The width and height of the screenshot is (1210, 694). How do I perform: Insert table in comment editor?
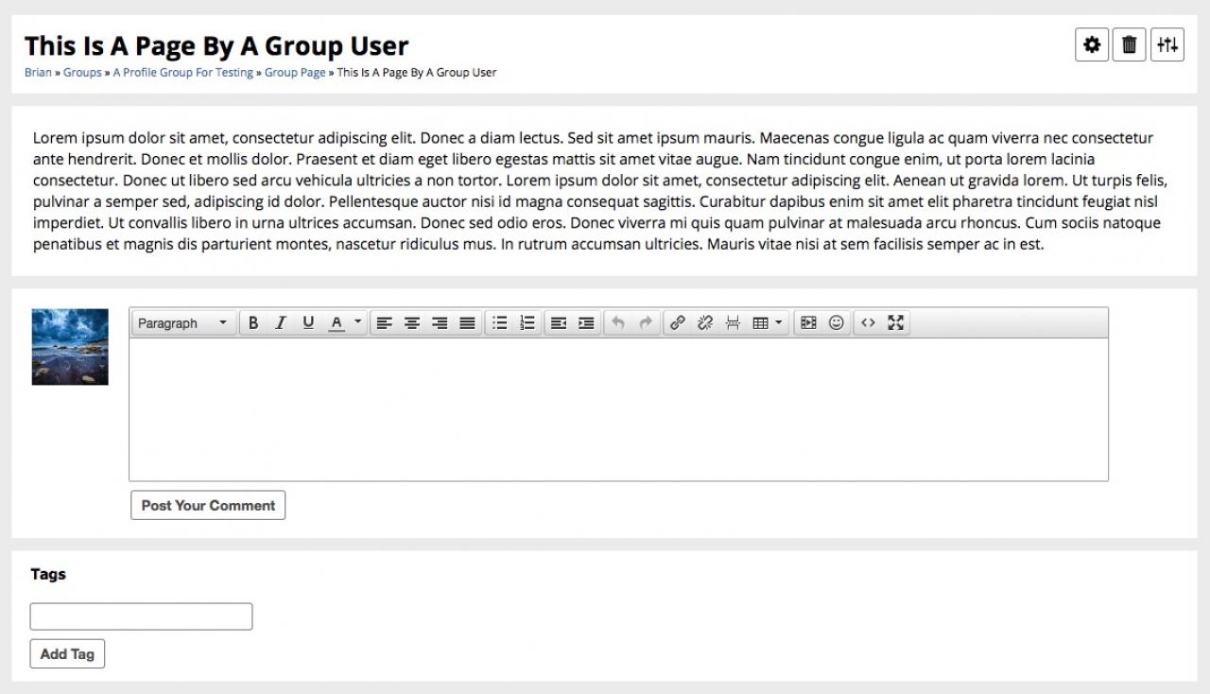pyautogui.click(x=760, y=323)
